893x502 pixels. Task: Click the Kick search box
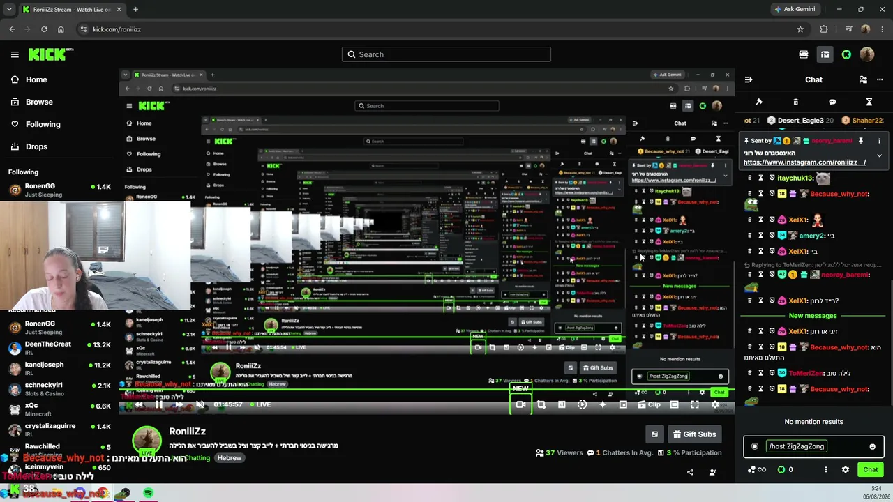tap(446, 54)
